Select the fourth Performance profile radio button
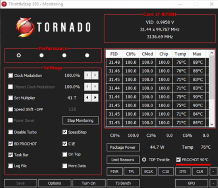Viewport: 218px width, 188px height. click(x=87, y=55)
